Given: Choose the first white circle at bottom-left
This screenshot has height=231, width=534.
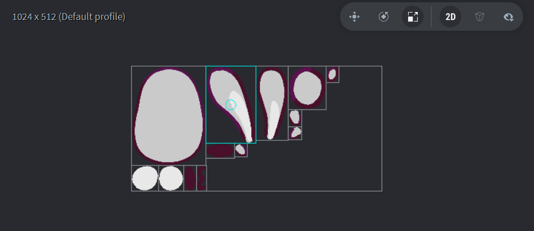Looking at the screenshot, I should [x=145, y=178].
